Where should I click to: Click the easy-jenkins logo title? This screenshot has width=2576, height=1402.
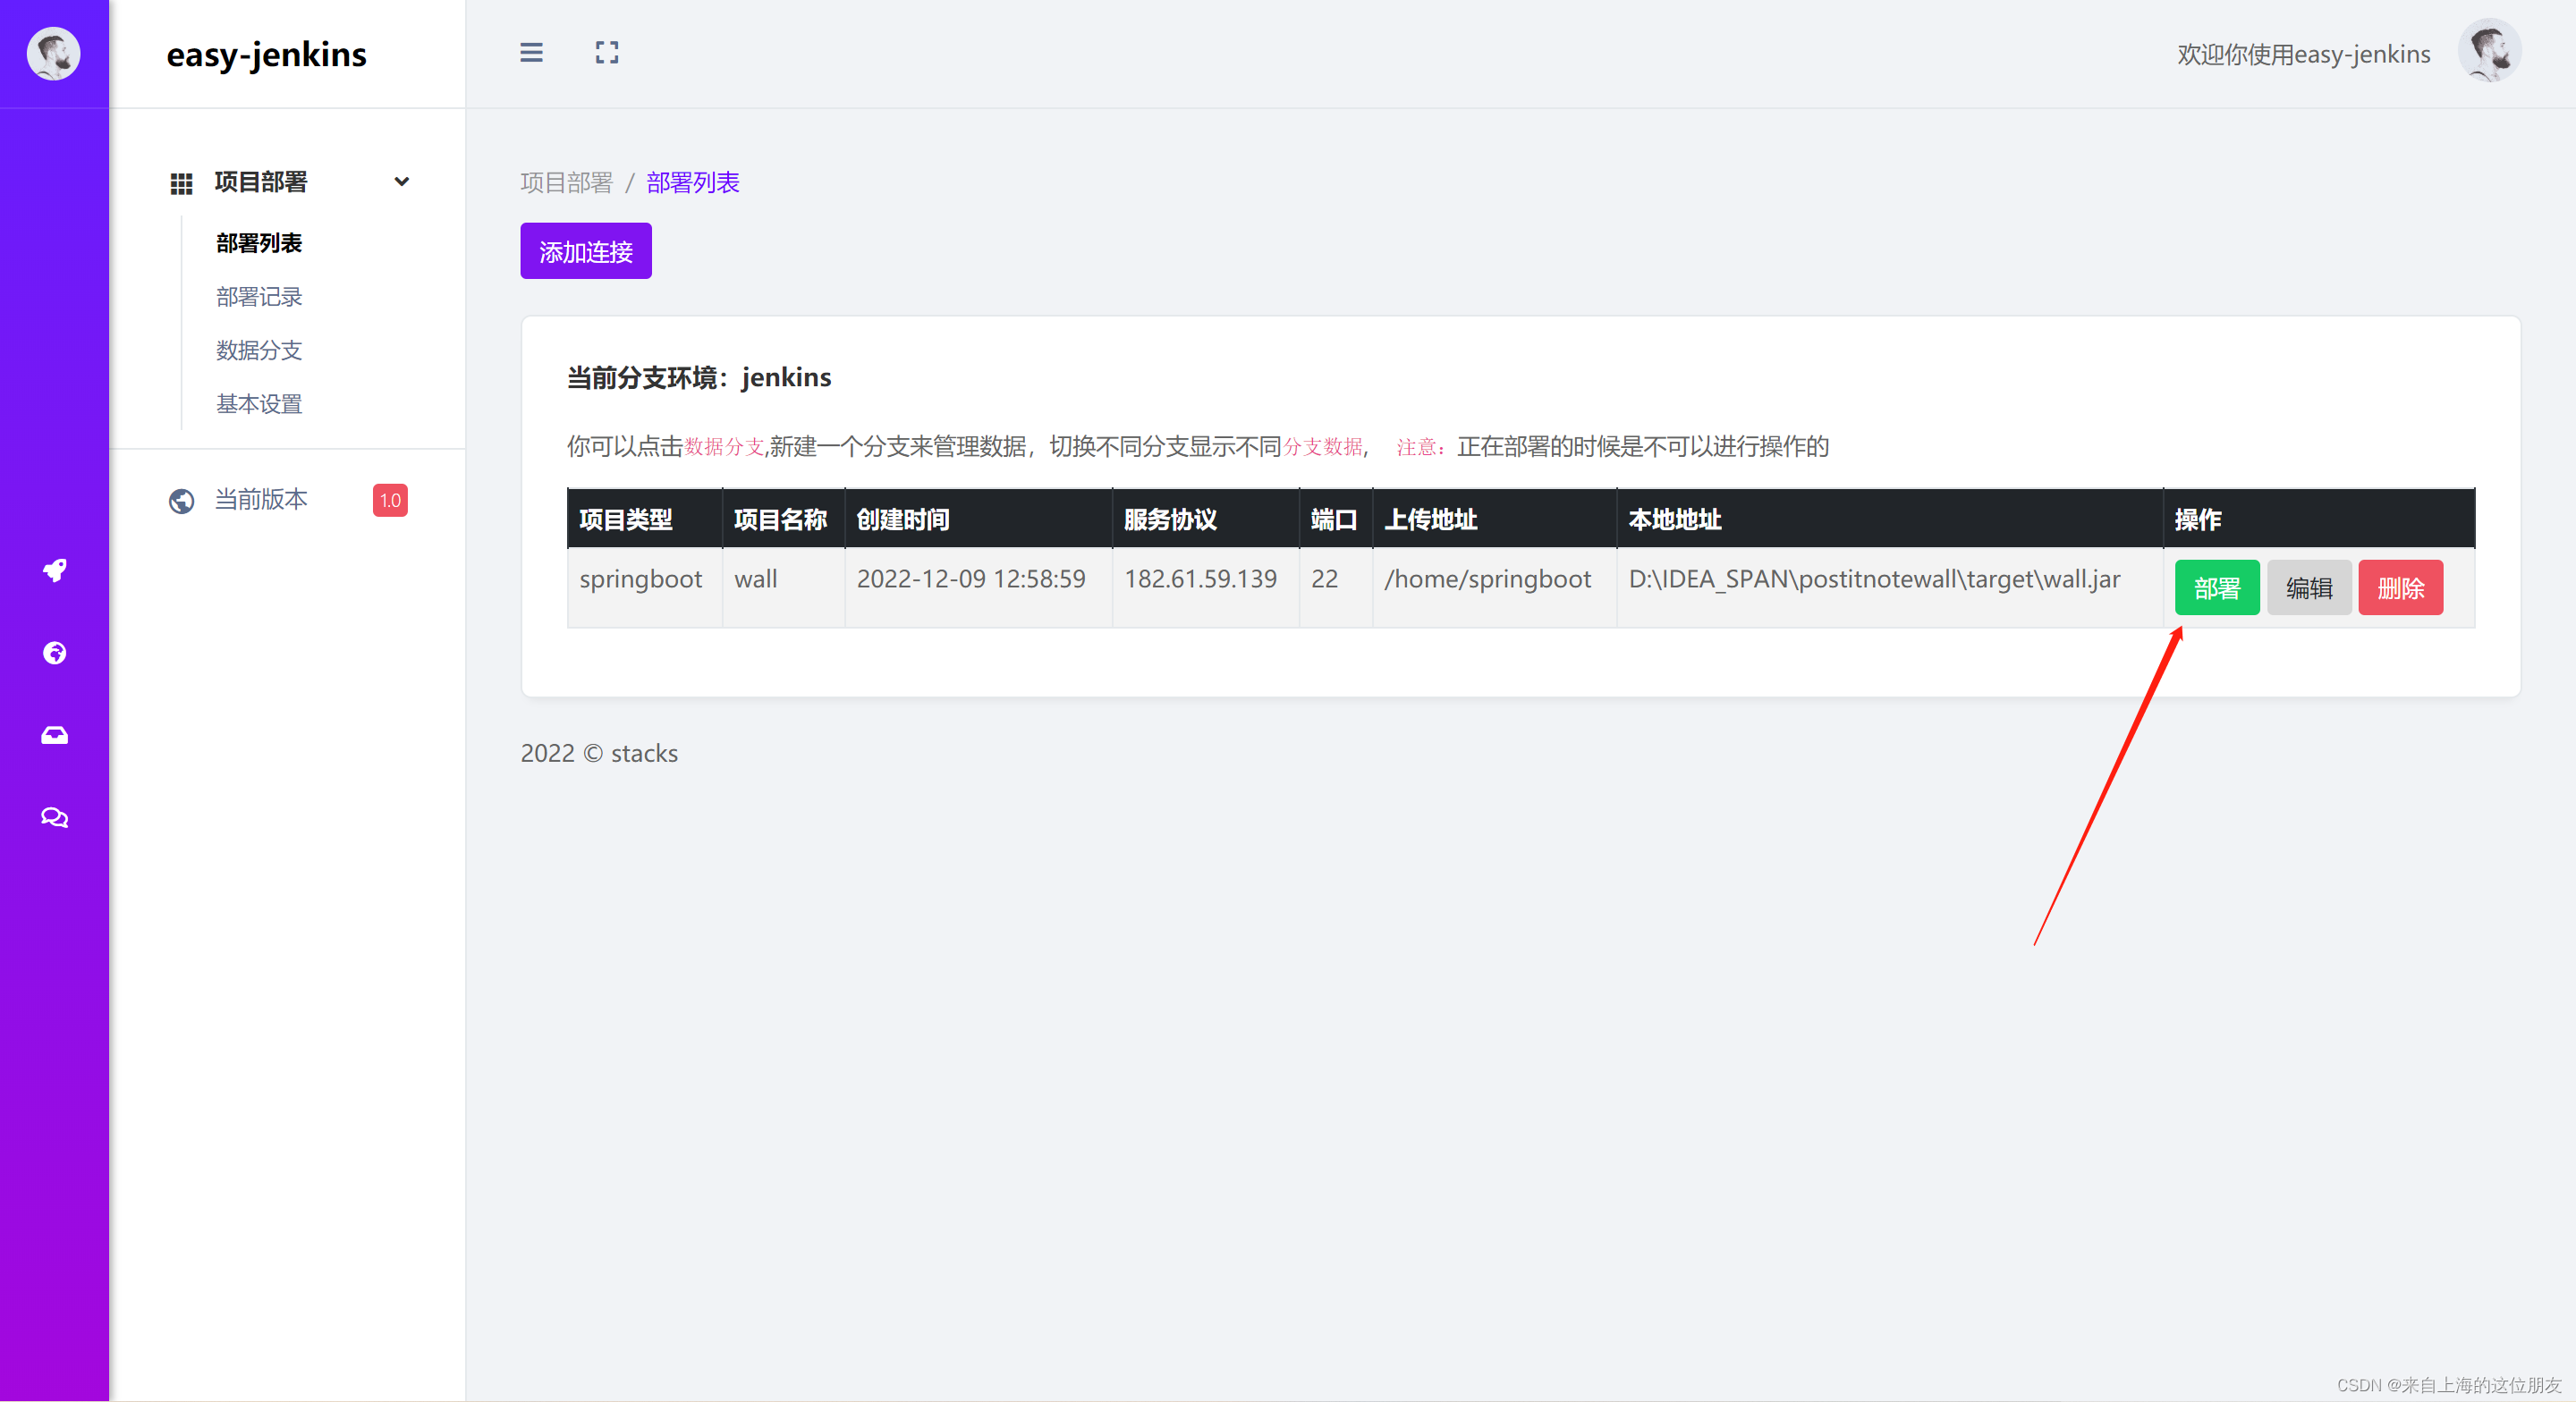(x=266, y=54)
